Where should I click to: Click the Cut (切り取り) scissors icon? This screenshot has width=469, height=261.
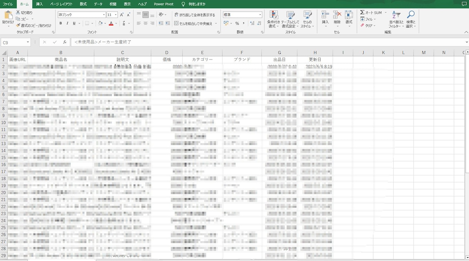[18, 13]
